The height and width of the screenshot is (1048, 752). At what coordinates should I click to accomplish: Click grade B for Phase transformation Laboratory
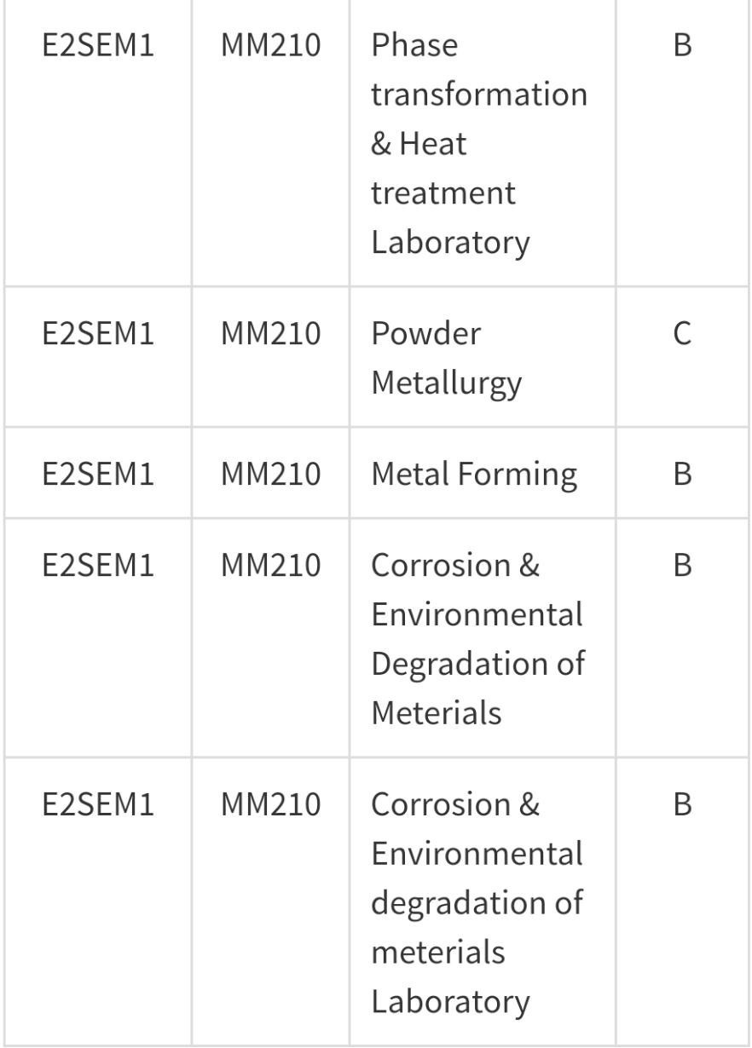tap(682, 44)
